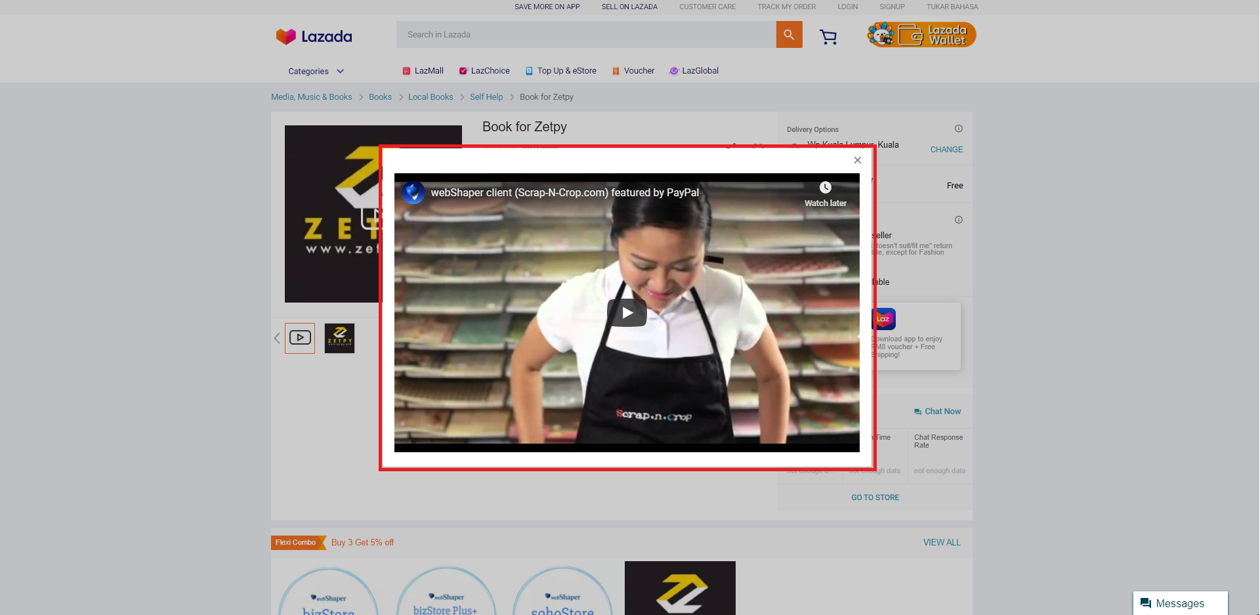Open LazGlobal

(x=694, y=71)
